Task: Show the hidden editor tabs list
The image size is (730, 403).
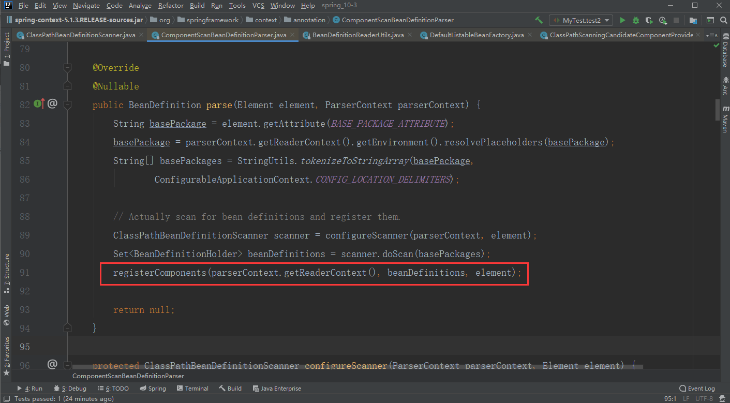Action: (x=712, y=35)
